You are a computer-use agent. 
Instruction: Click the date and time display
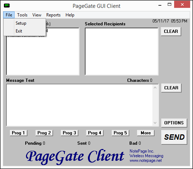click(170, 21)
